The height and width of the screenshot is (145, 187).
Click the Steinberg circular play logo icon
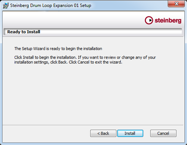pyautogui.click(x=149, y=20)
